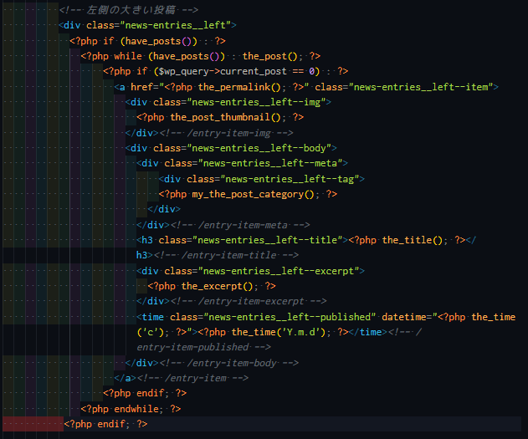Click 'my_the_post_category();' PHP call

click(x=256, y=194)
